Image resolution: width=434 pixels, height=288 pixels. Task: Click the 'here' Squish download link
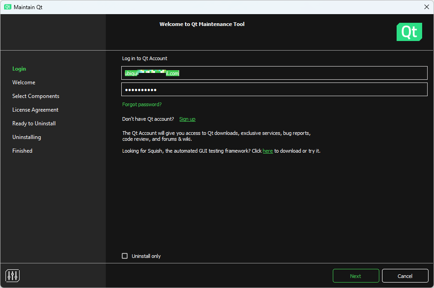click(268, 151)
